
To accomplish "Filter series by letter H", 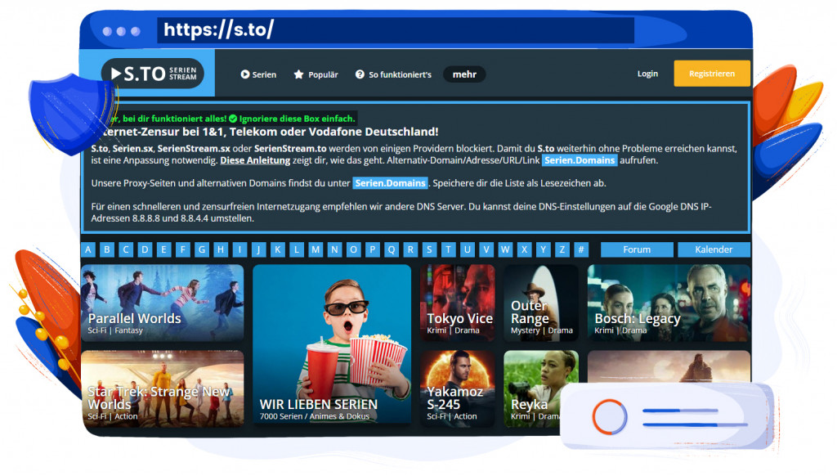I will click(x=221, y=249).
